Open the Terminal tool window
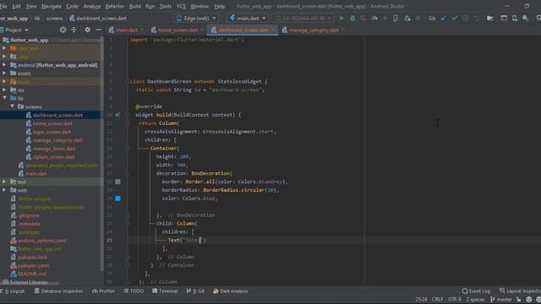 165,291
